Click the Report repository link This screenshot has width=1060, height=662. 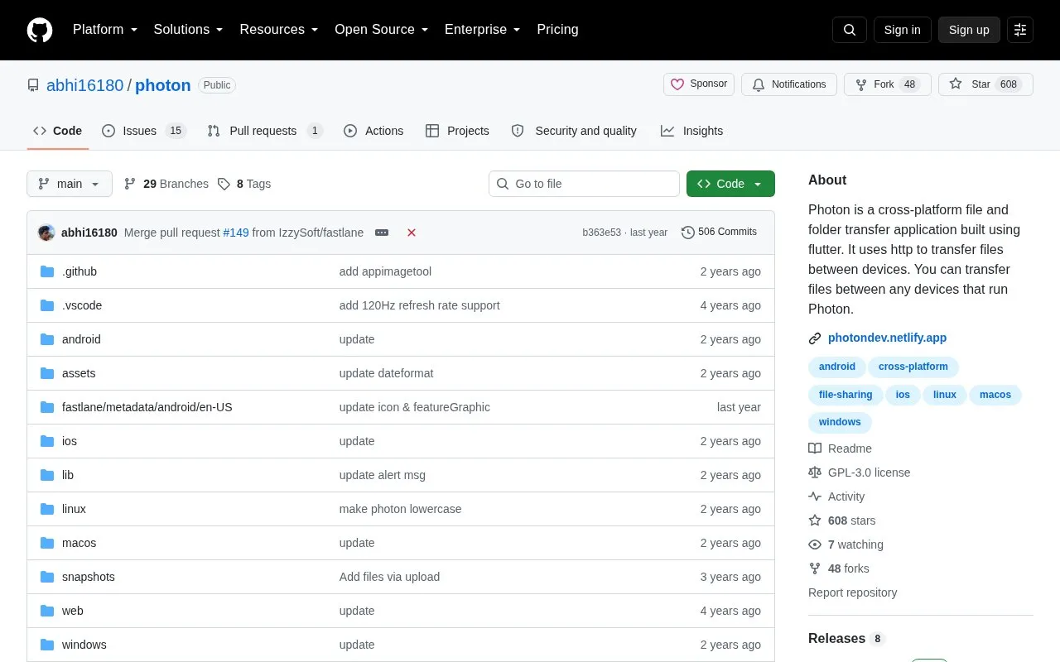(x=852, y=592)
